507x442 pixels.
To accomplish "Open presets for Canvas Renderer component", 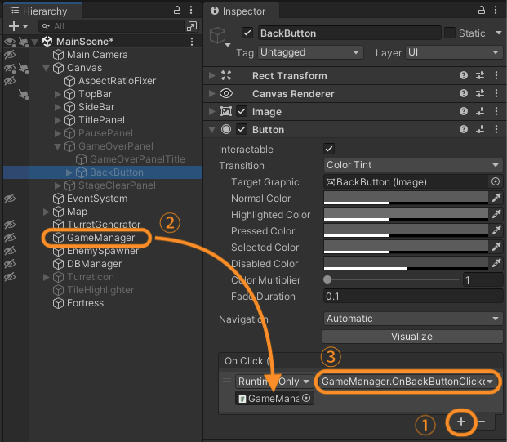I will pos(480,93).
